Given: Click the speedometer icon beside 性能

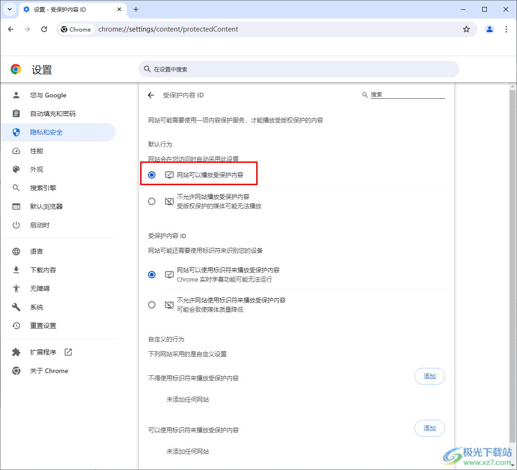Looking at the screenshot, I should 16,151.
